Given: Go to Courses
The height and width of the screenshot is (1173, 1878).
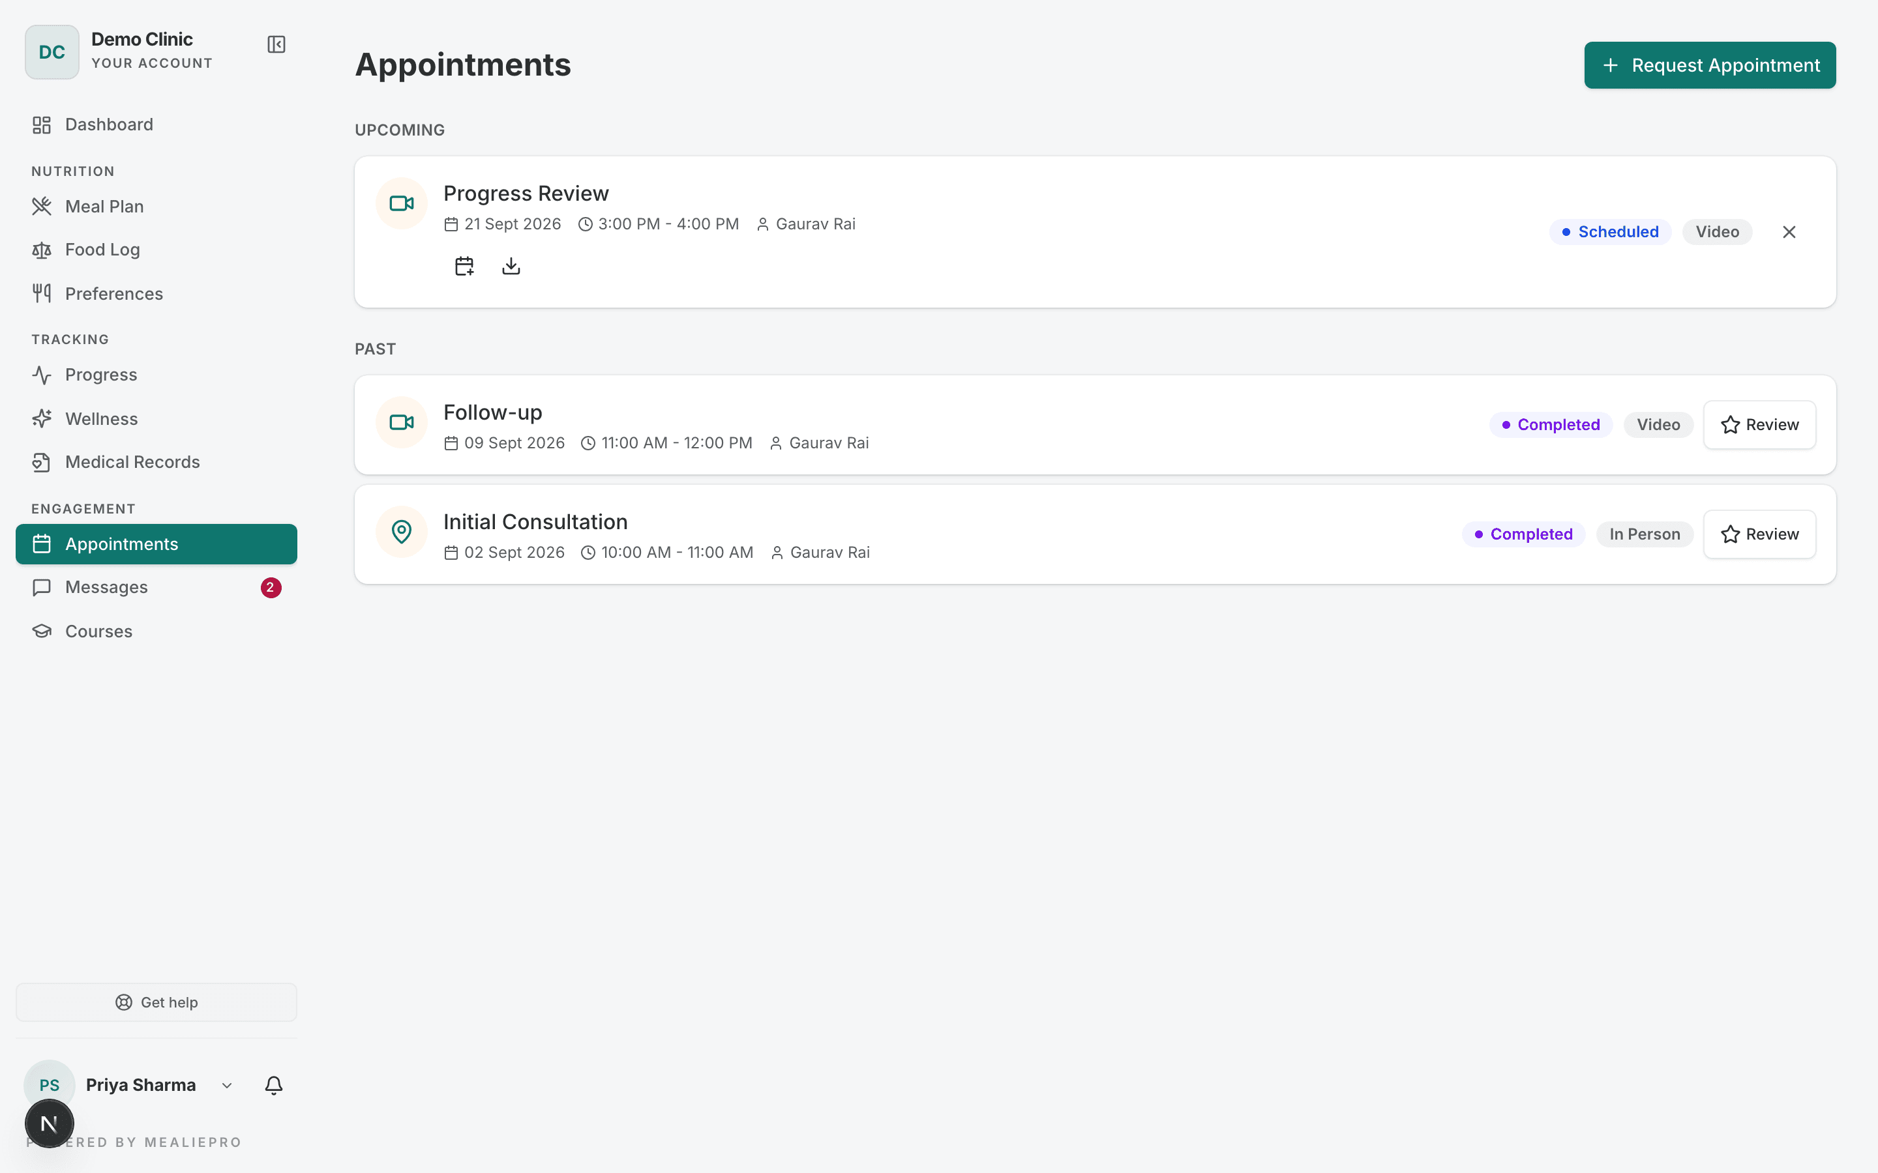Looking at the screenshot, I should 156,631.
